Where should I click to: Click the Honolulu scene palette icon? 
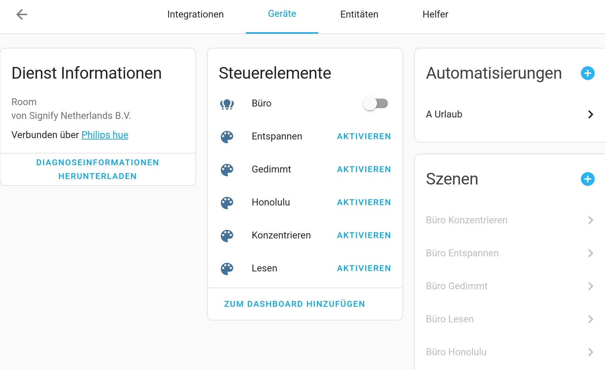point(227,203)
